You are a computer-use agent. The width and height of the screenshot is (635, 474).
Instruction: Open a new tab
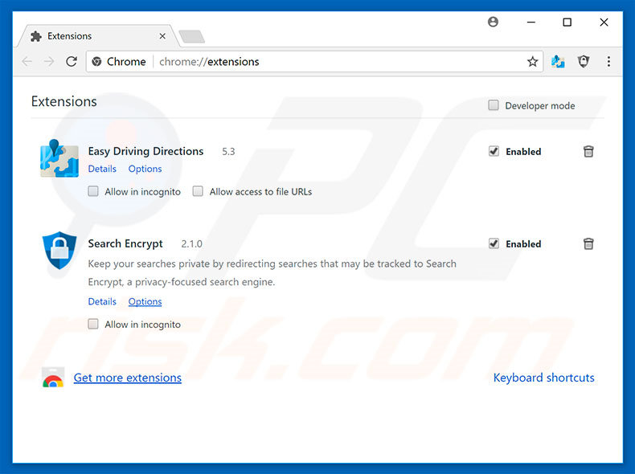coord(192,36)
